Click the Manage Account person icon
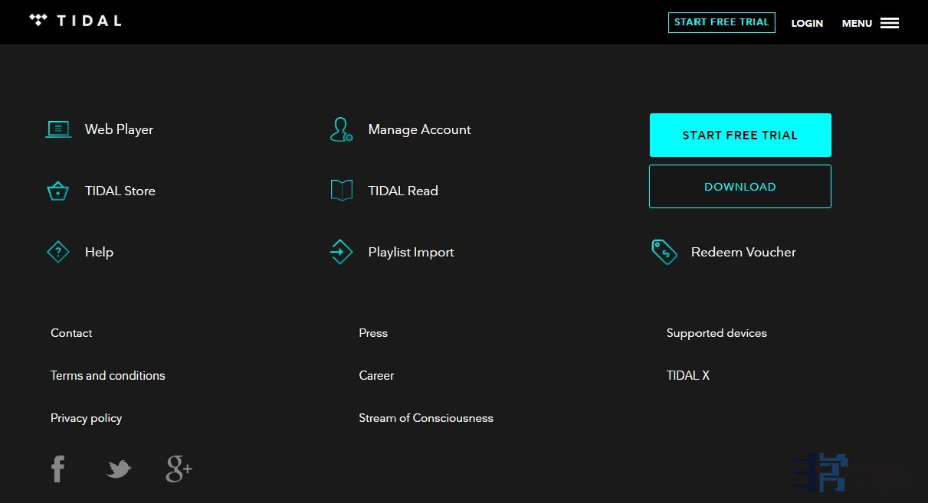Screen dimensions: 928x503 341,129
